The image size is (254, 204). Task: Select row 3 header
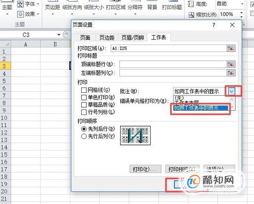tap(5, 66)
